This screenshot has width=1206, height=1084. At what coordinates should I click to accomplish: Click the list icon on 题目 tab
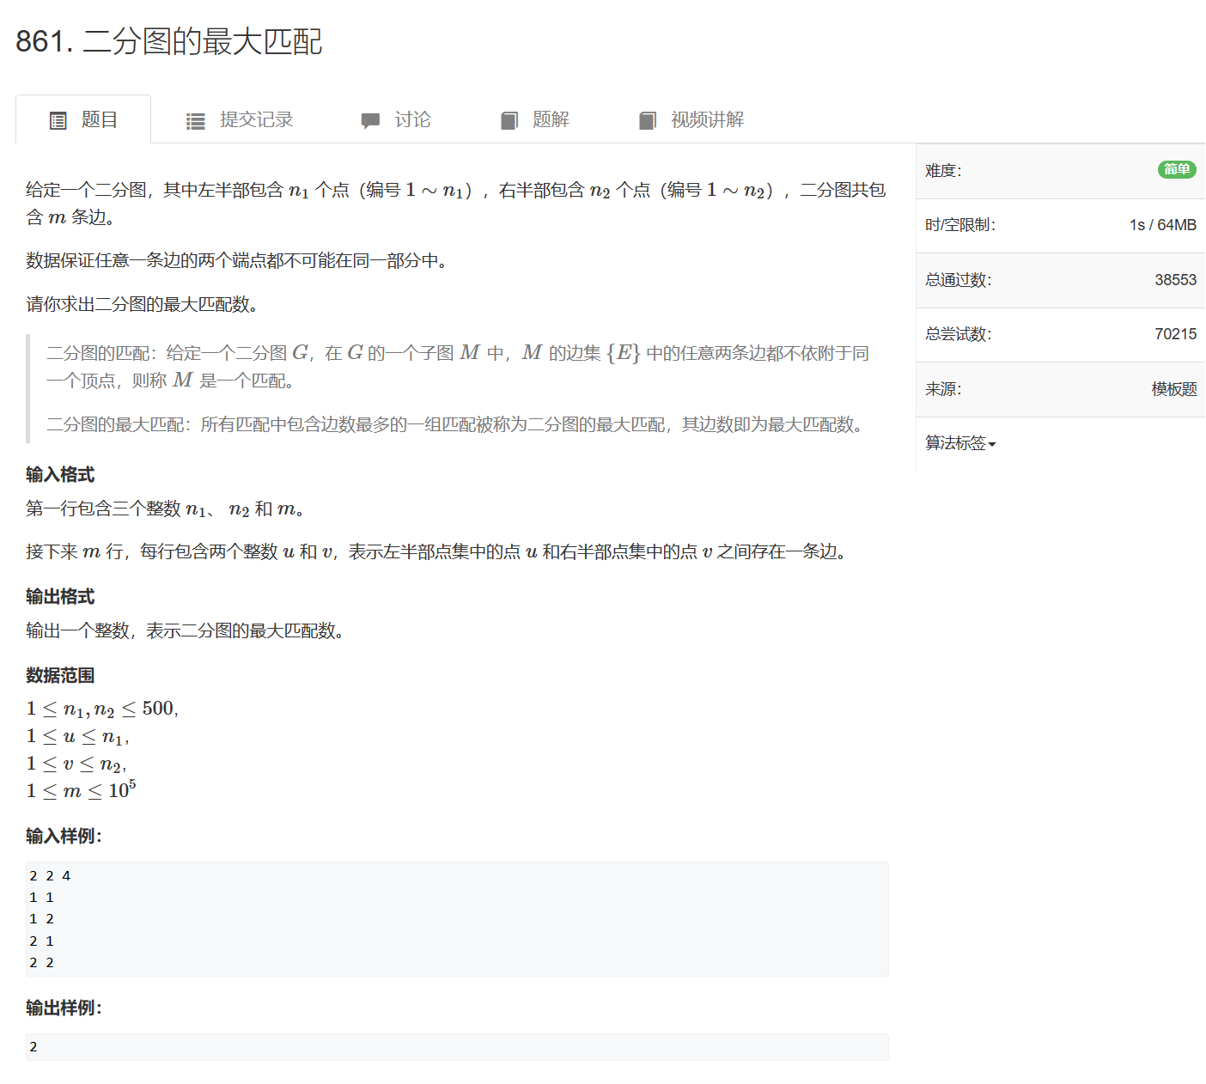point(58,121)
